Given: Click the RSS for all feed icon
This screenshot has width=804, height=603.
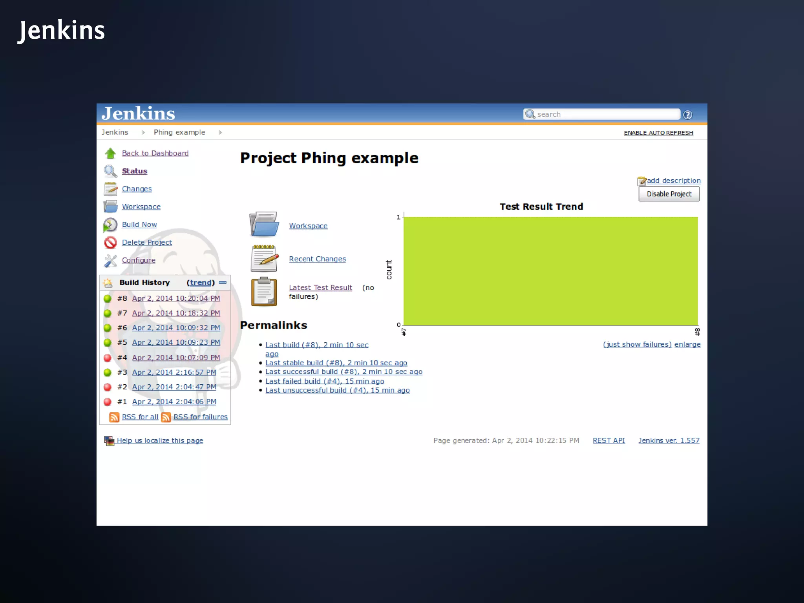Looking at the screenshot, I should click(114, 417).
